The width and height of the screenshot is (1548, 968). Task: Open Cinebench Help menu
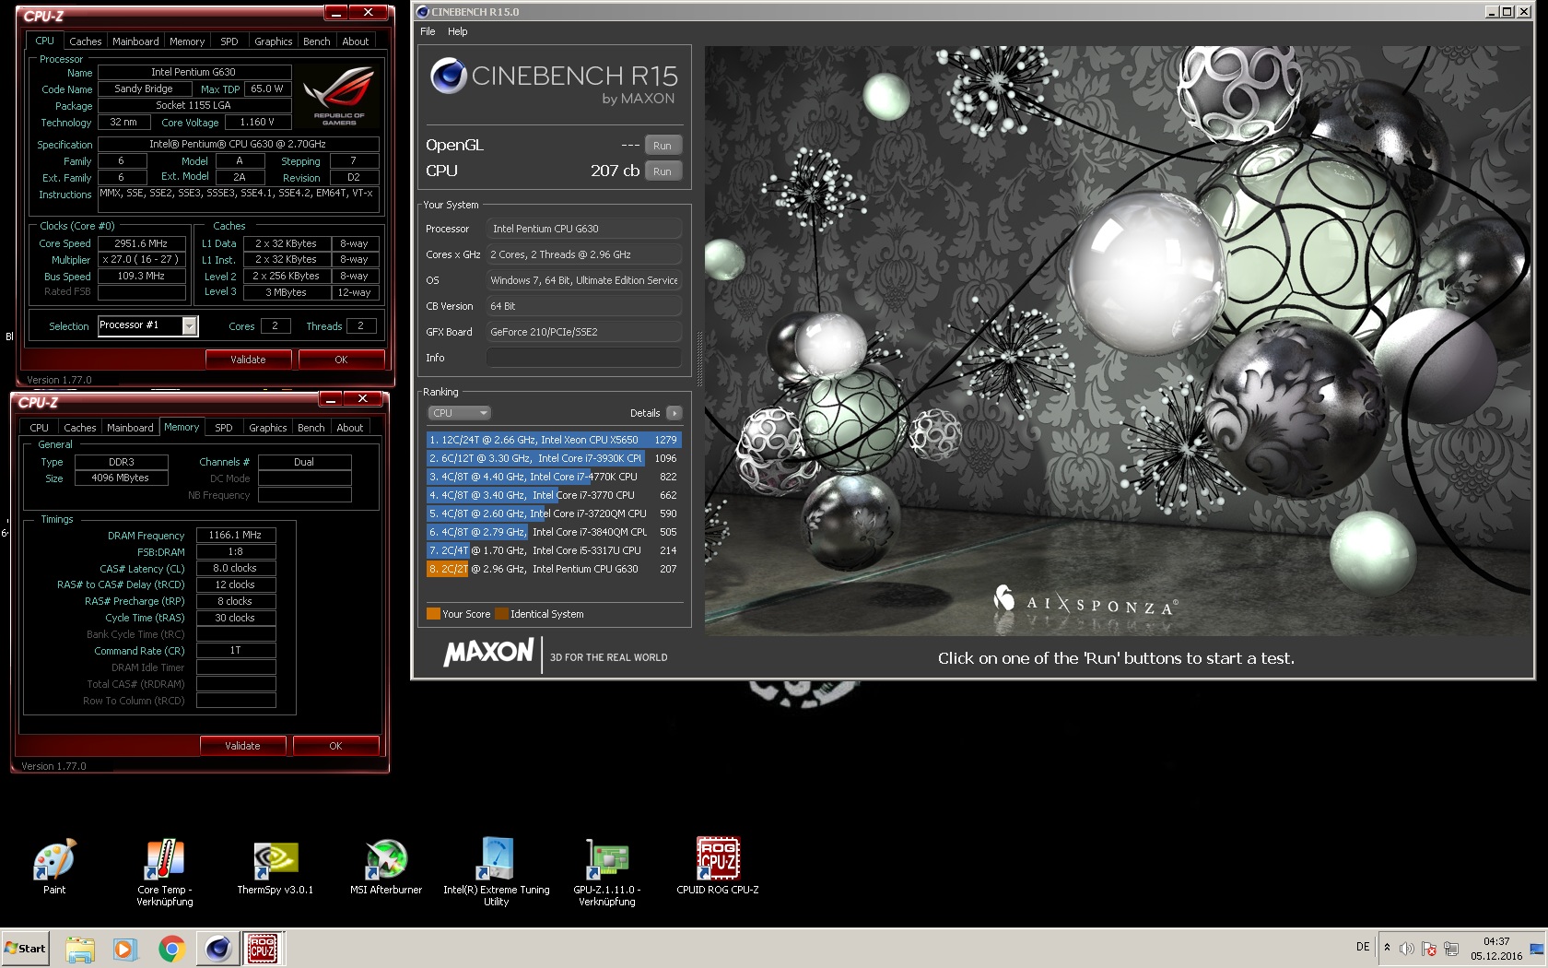point(457,31)
